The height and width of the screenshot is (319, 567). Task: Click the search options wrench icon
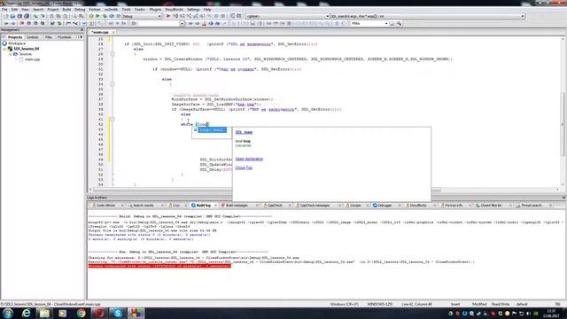coord(400,24)
